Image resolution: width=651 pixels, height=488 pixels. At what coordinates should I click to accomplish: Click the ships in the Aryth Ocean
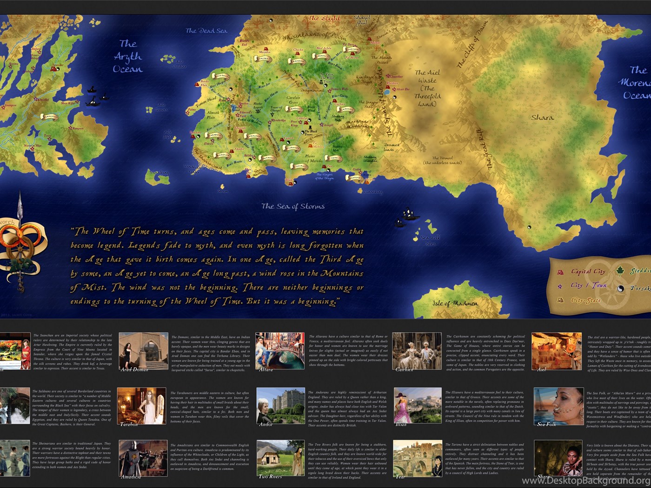(98, 96)
